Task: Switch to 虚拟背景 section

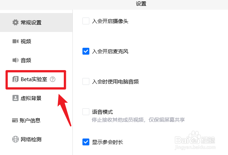Action: [36, 98]
